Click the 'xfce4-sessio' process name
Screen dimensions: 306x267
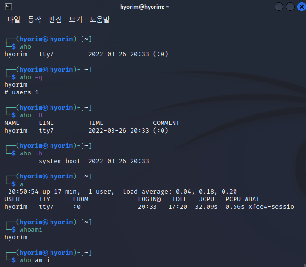[271, 207]
